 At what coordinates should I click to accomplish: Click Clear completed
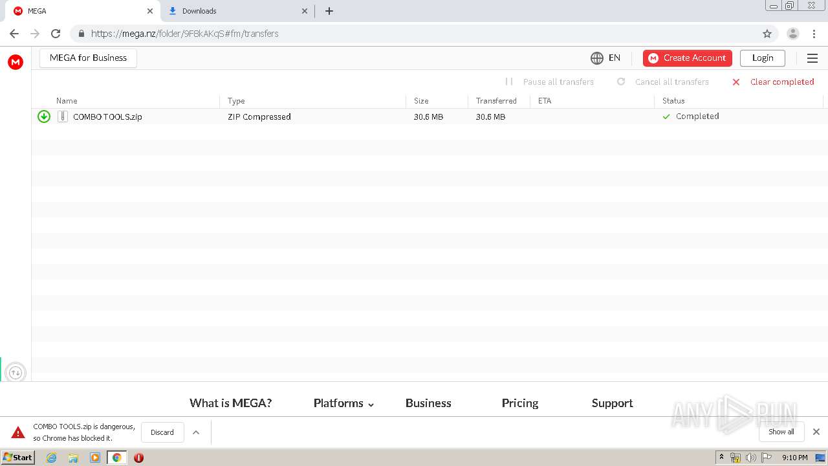point(773,82)
